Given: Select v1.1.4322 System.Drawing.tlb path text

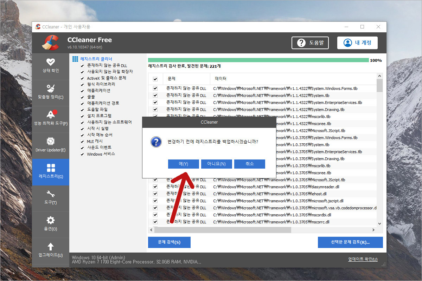Looking at the screenshot, I should (279, 110).
